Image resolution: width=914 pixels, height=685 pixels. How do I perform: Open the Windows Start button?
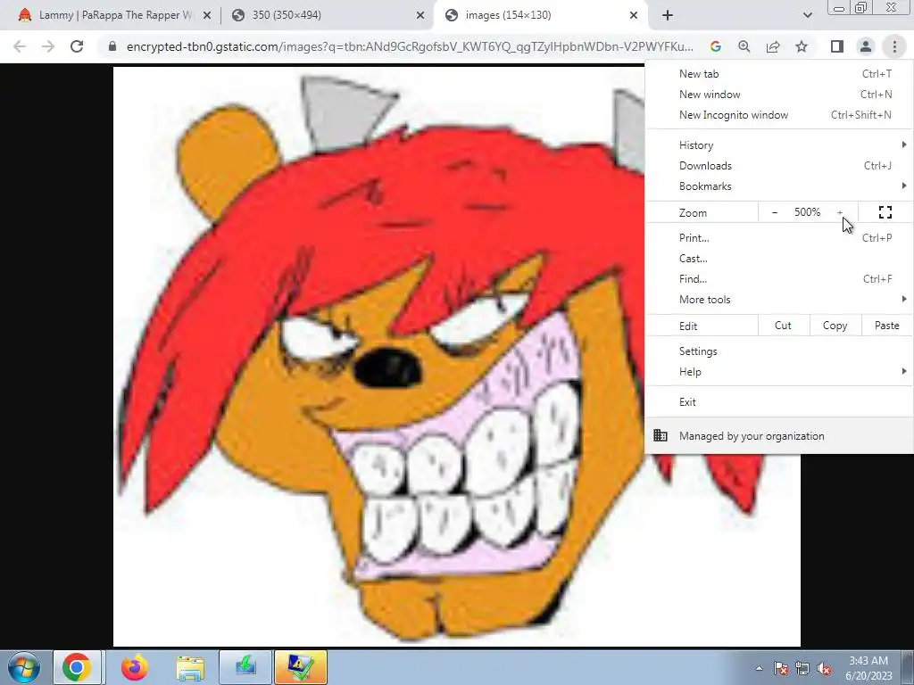point(23,667)
